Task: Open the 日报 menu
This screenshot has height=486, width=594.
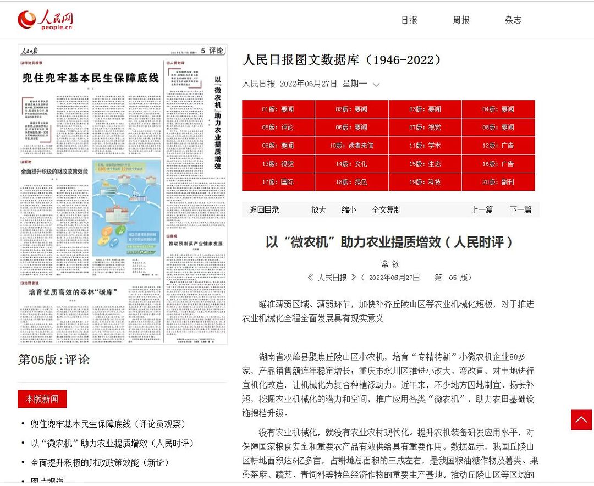Action: tap(409, 20)
